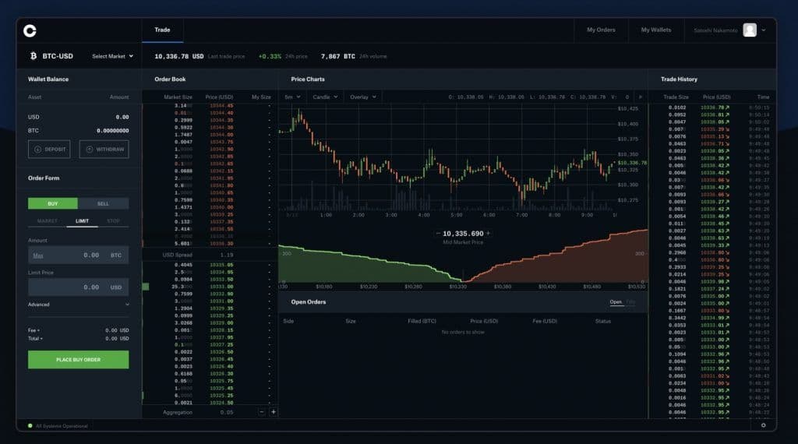The image size is (798, 444).
Task: Decrease order book aggregation with minus
Action: pyautogui.click(x=262, y=411)
